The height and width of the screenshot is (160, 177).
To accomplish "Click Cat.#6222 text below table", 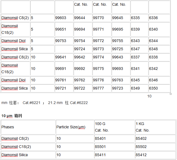I will (x=79, y=103).
